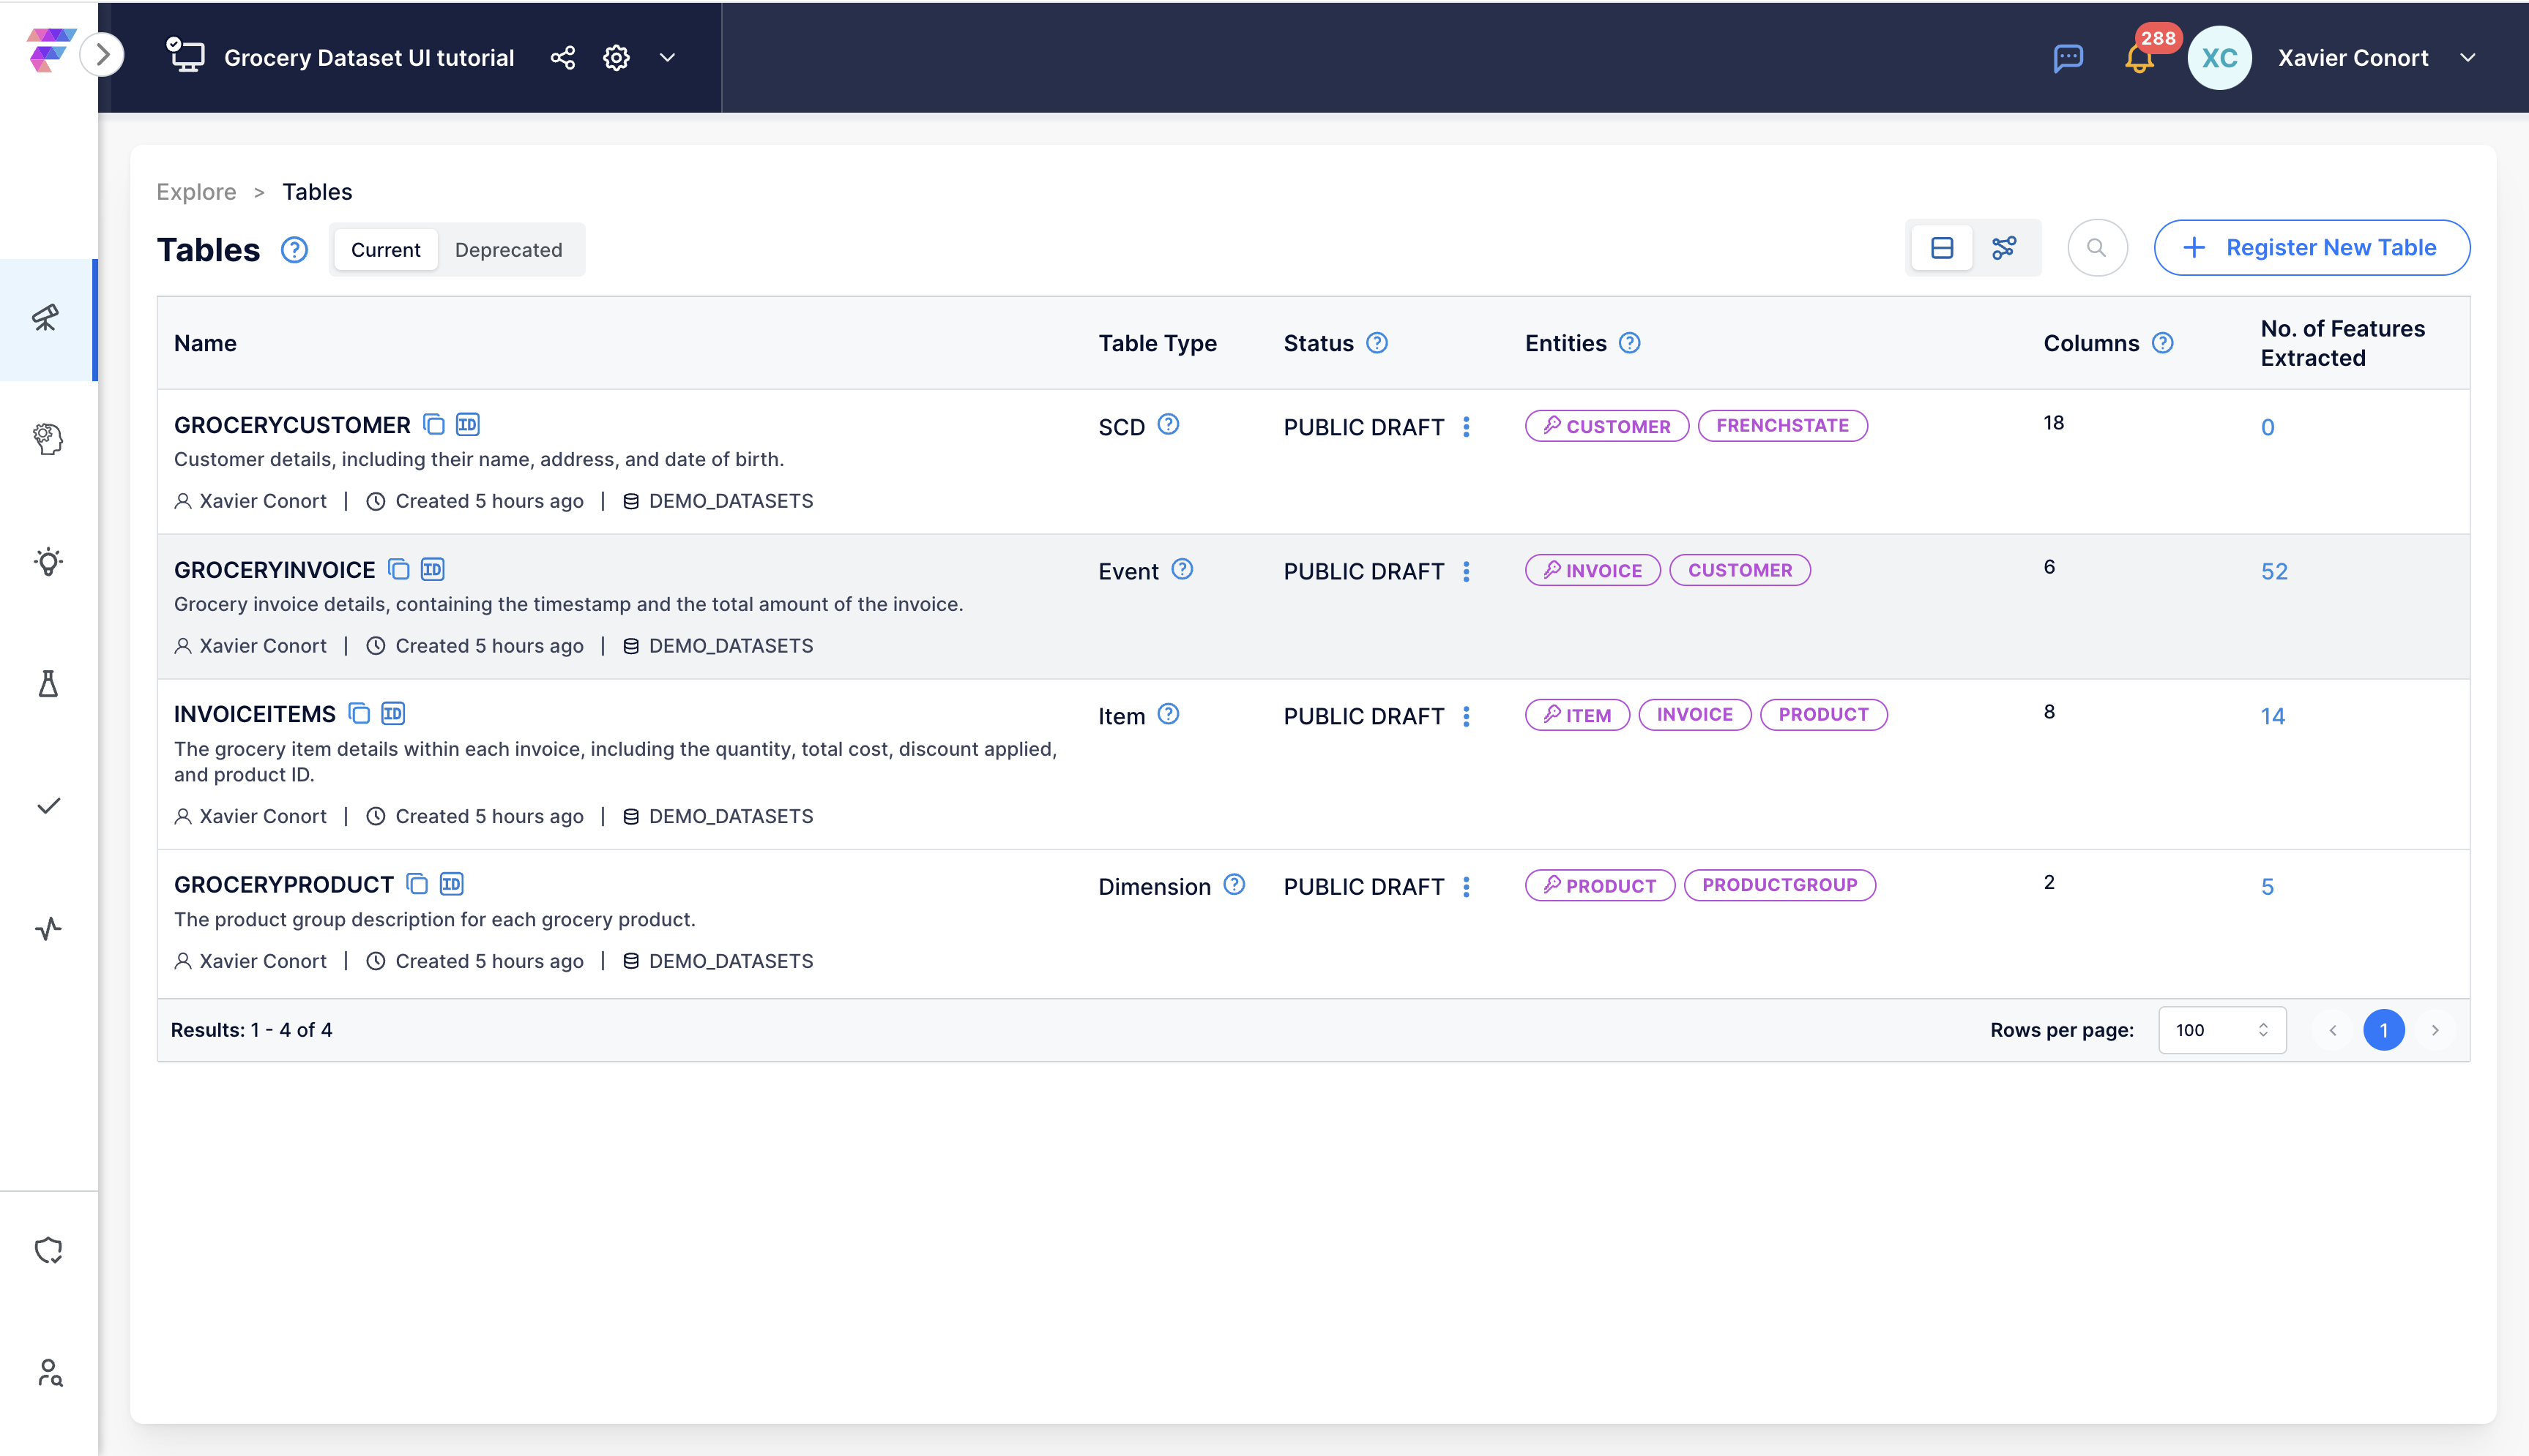Screen dimensions: 2529x1456
Task: Click PRODUCTGROUP entity tag
Action: [1779, 885]
